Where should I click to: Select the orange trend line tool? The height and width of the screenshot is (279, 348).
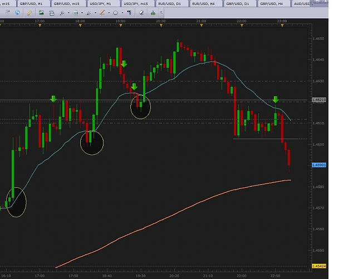102,13
